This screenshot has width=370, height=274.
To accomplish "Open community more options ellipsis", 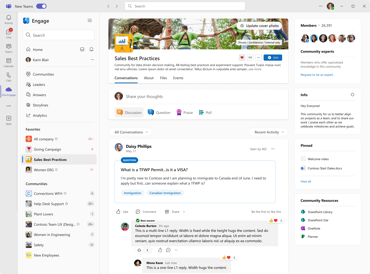I will click(258, 58).
